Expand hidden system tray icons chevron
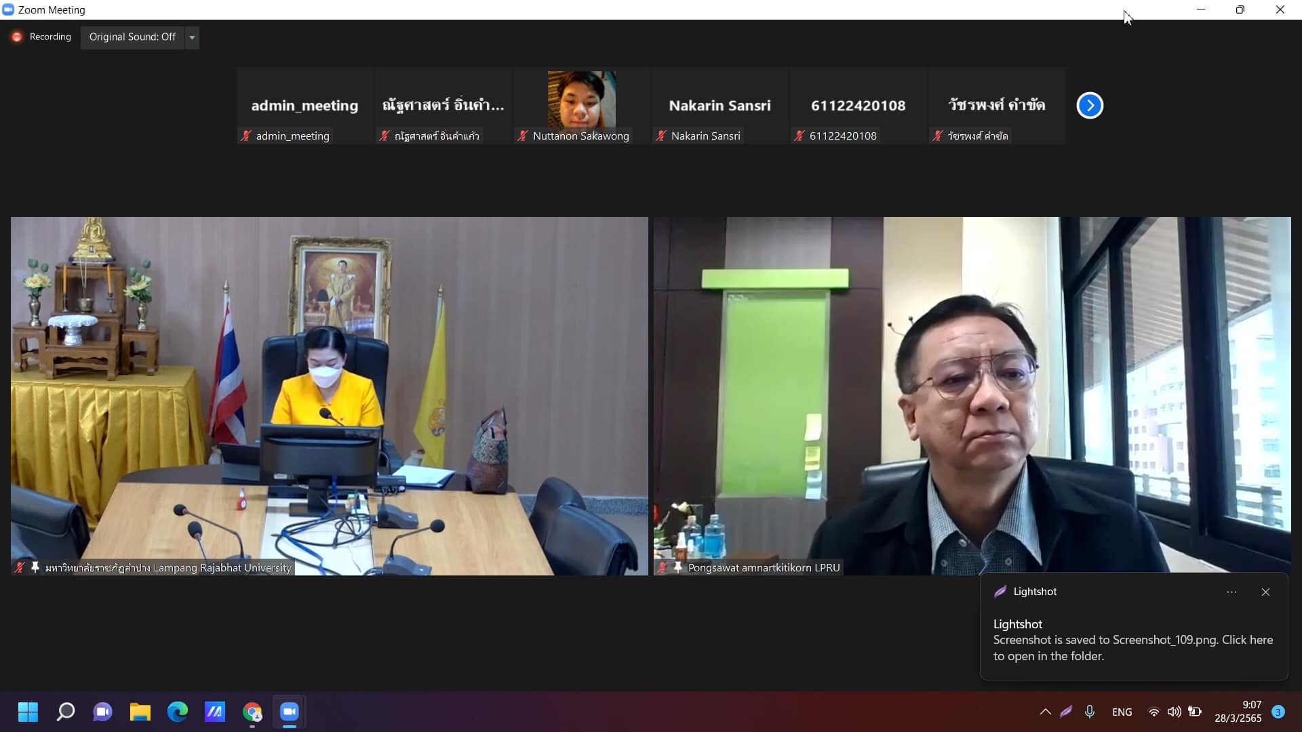The height and width of the screenshot is (732, 1302). pos(1045,712)
